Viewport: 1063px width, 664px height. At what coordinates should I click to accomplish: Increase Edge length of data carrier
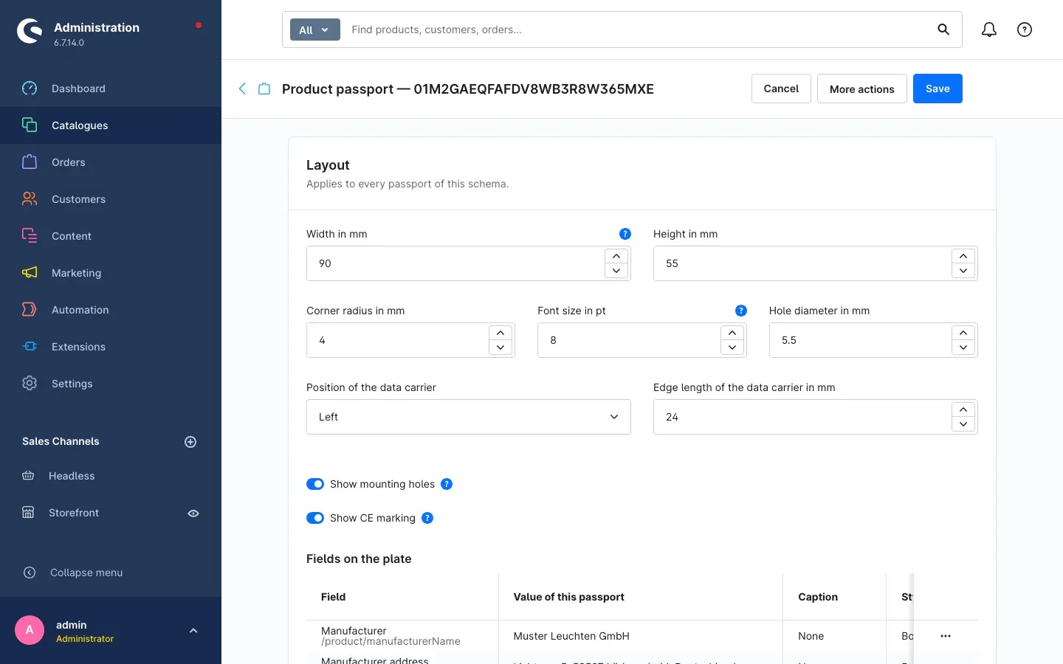point(963,409)
